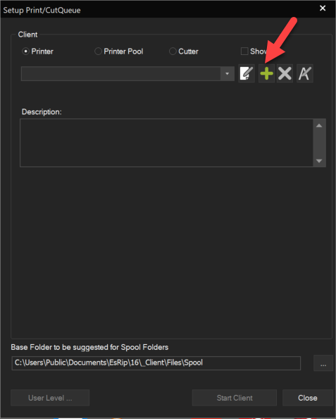Click the Close button

click(307, 398)
